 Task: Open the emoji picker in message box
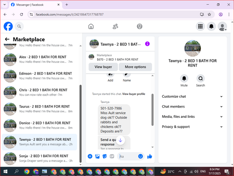coord(140,156)
